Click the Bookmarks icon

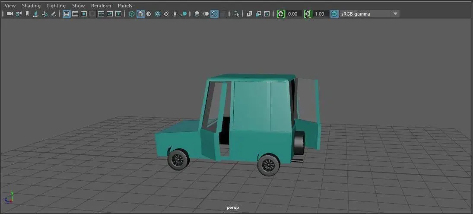27,14
